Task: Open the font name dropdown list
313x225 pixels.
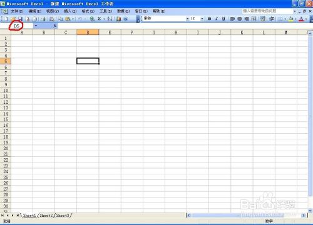Action: [x=187, y=19]
